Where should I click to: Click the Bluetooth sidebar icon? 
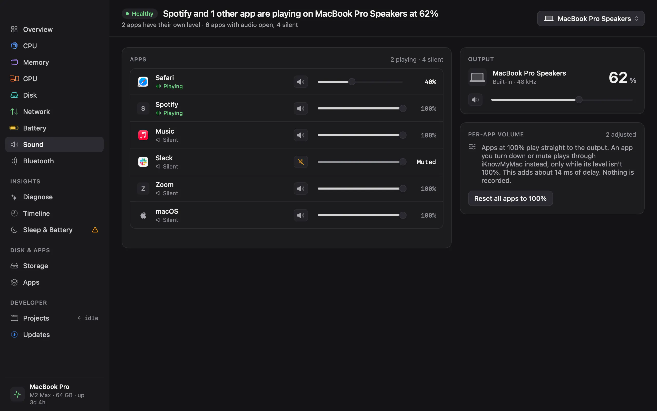[x=14, y=161]
